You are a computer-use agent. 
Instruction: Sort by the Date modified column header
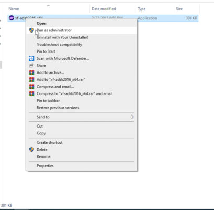(104, 9)
